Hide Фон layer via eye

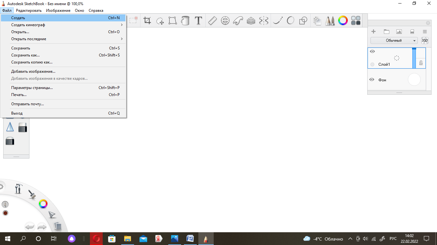click(372, 79)
